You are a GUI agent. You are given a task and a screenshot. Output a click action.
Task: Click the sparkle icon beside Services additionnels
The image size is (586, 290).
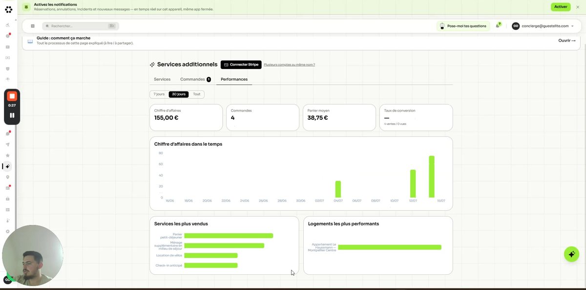[152, 65]
